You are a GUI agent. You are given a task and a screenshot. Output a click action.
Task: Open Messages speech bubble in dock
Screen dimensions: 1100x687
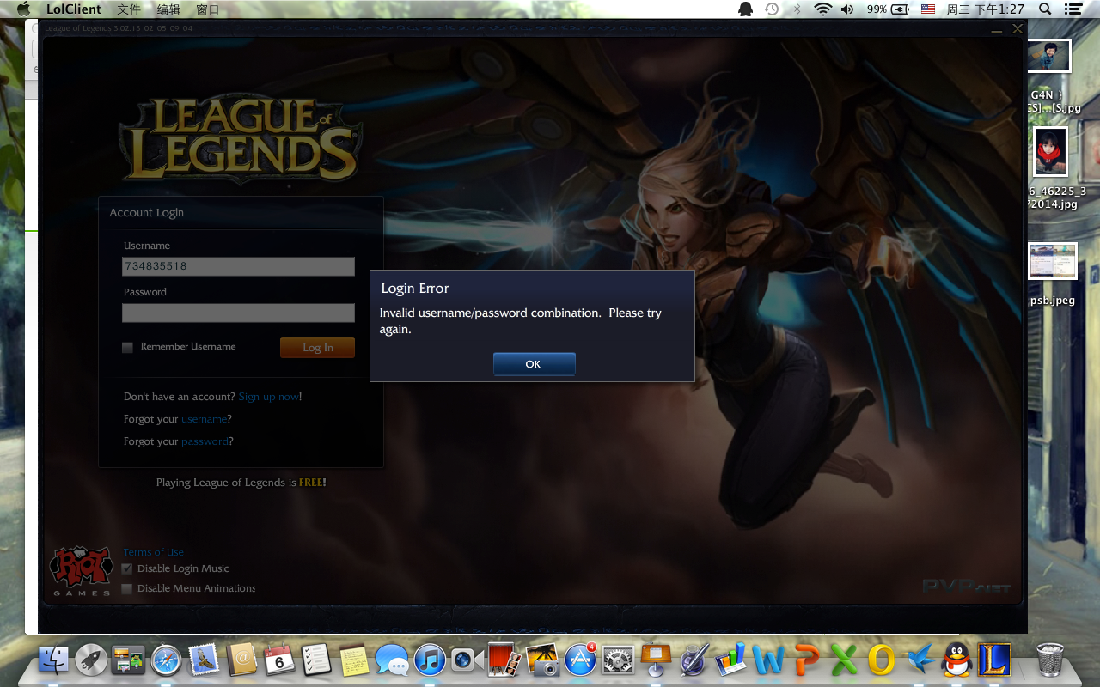pos(392,660)
